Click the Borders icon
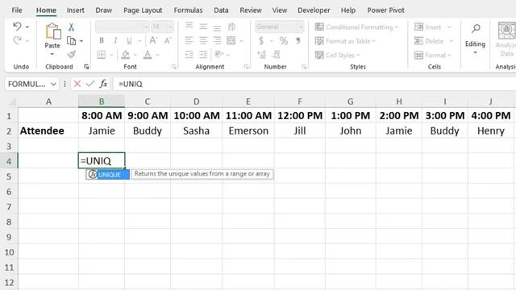The height and width of the screenshot is (290, 516). pyautogui.click(x=102, y=55)
